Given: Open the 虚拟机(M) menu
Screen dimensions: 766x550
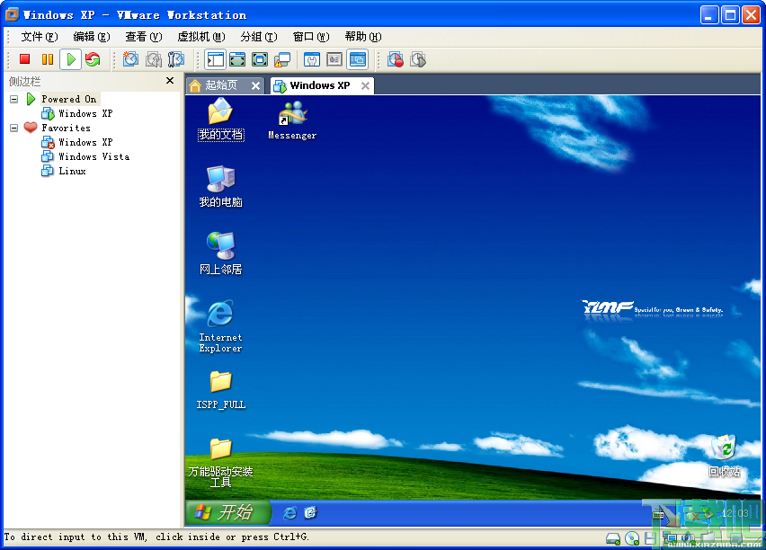Looking at the screenshot, I should click(201, 37).
